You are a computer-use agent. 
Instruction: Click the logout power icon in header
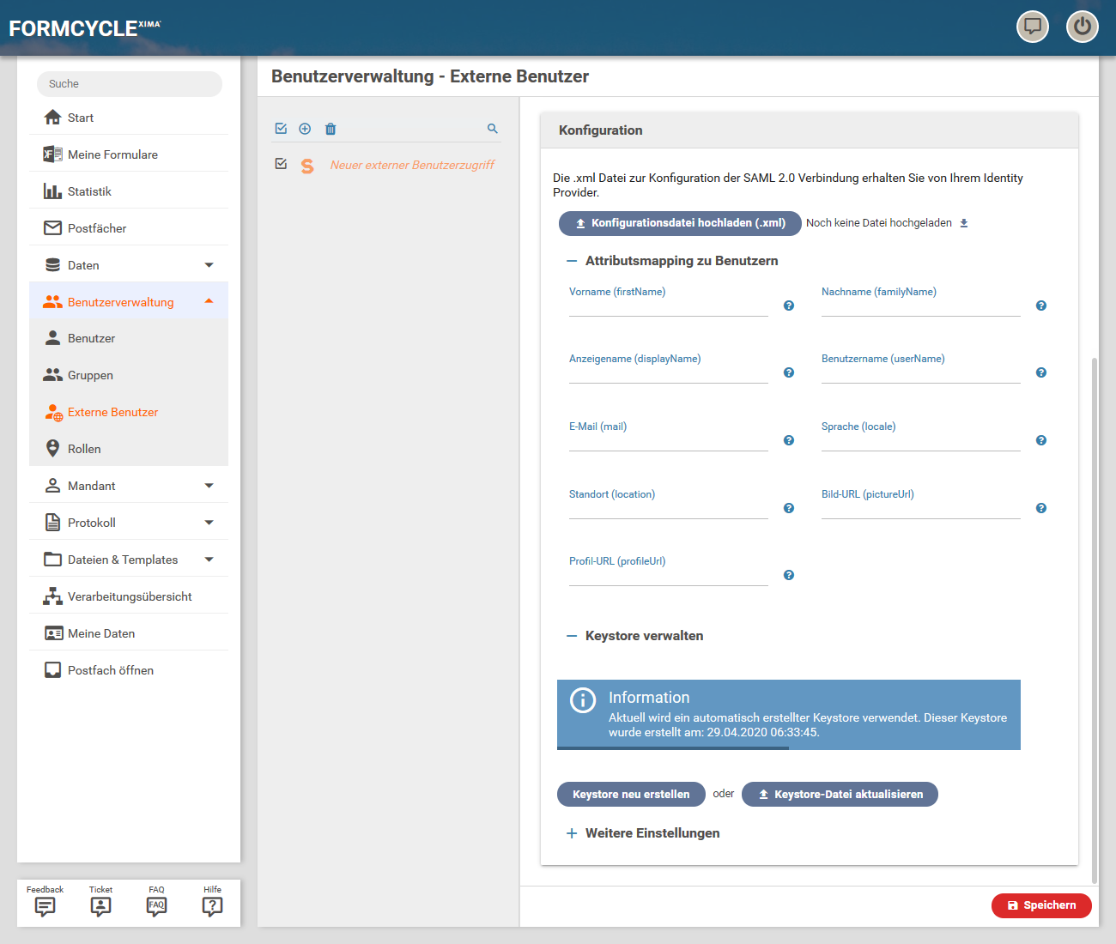pyautogui.click(x=1082, y=27)
